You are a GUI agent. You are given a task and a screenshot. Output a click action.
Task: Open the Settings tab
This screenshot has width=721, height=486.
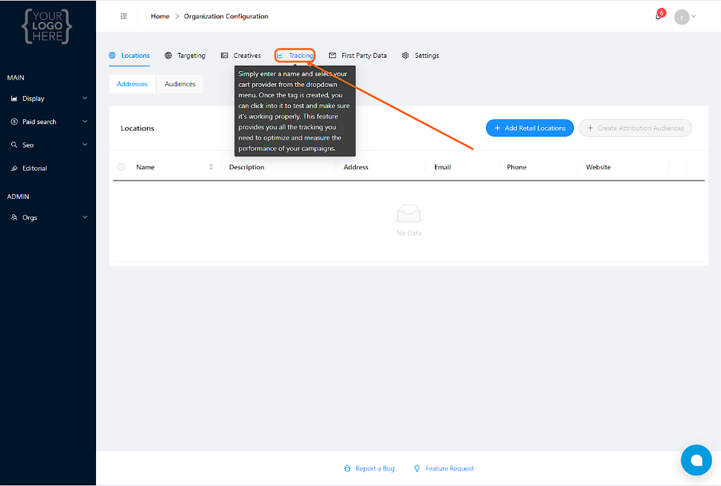tap(420, 56)
